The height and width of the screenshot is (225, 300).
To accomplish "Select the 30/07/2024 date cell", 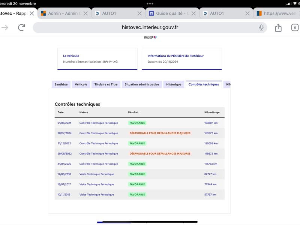I will [64, 133].
